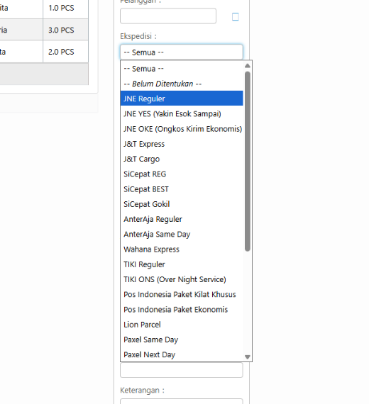Choose Lion Parcel option
The width and height of the screenshot is (369, 404).
[x=182, y=325]
